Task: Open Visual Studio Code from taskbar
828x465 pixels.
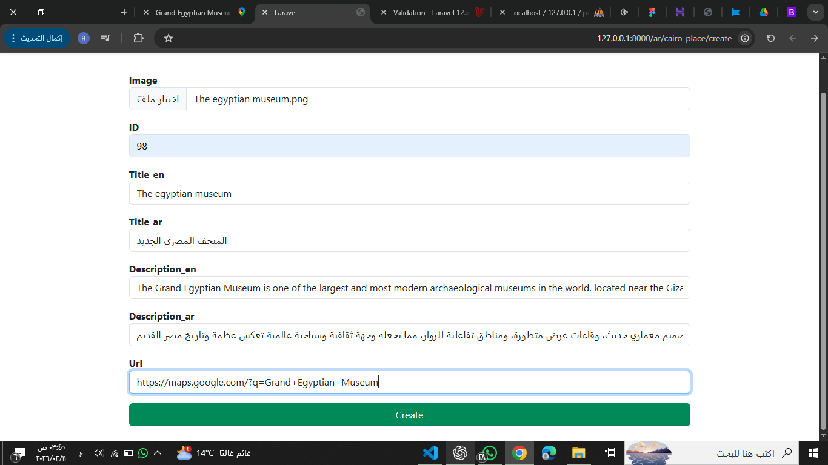Action: click(430, 453)
